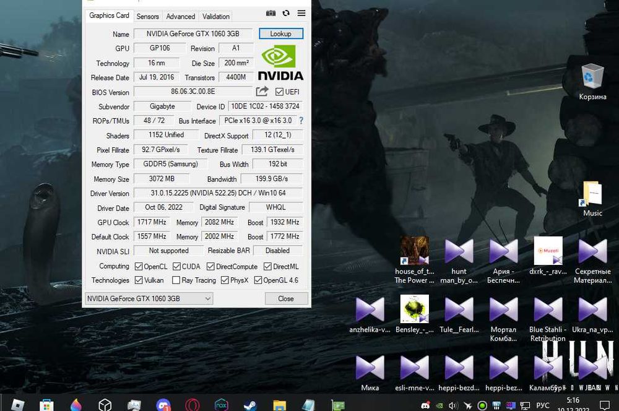Click the screenshot camera icon in GPU-Z

pyautogui.click(x=271, y=13)
